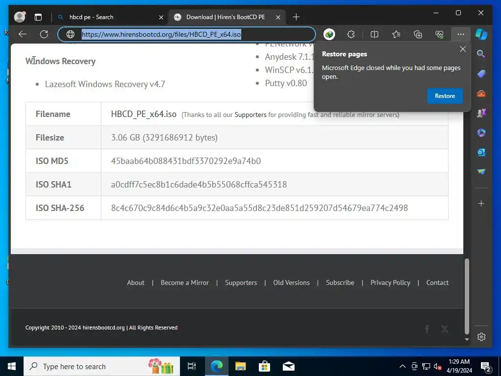This screenshot has width=501, height=376.
Task: Open the X (Twitter) footer icon
Action: (x=444, y=329)
